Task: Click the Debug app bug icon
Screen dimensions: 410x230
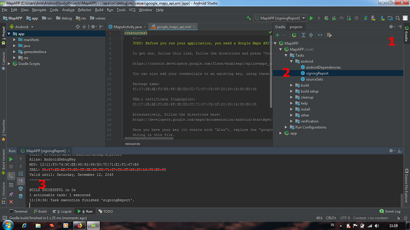Action: [326, 18]
